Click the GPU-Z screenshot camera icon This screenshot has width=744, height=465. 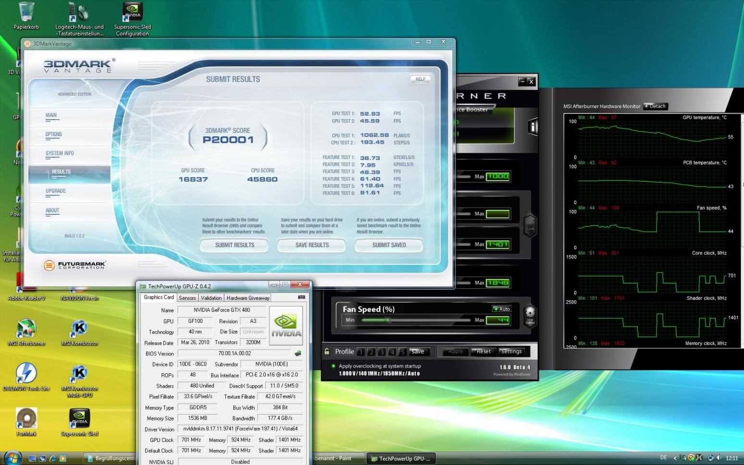[301, 297]
